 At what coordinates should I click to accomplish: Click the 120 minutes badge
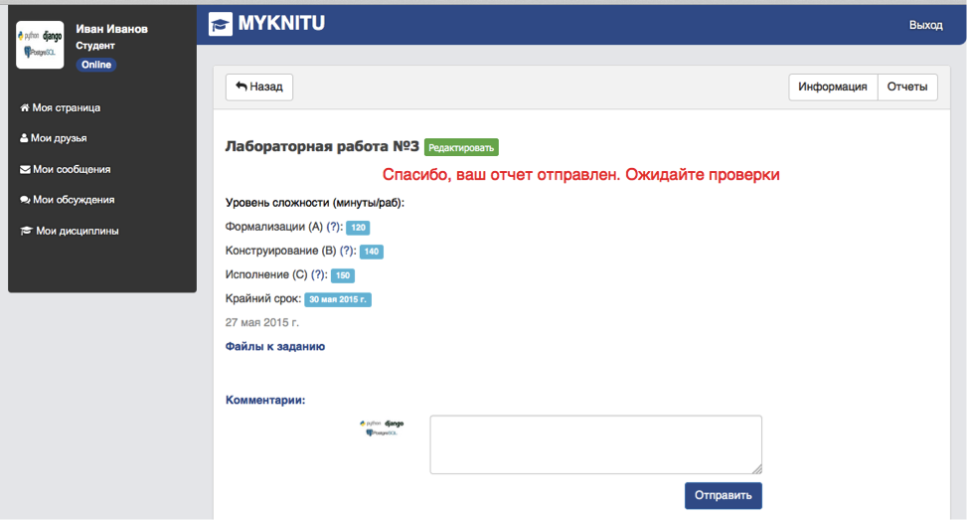pos(358,228)
